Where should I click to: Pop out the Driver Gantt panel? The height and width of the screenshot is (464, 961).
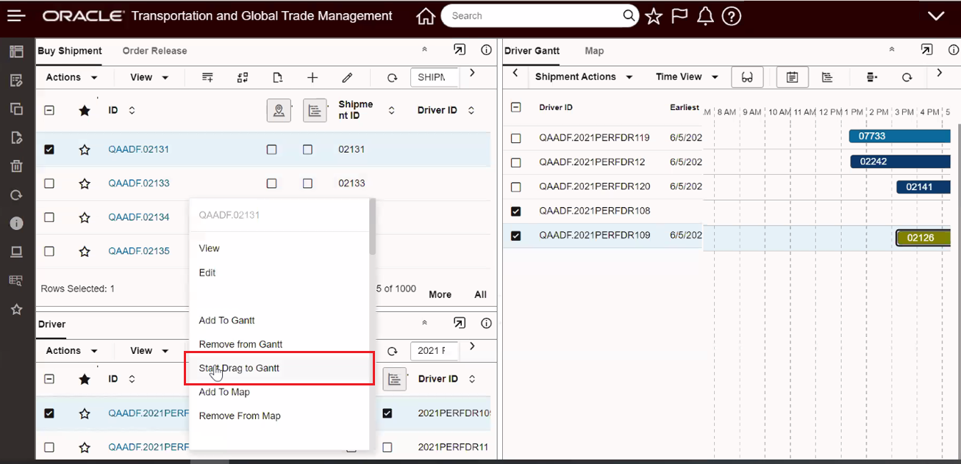926,50
